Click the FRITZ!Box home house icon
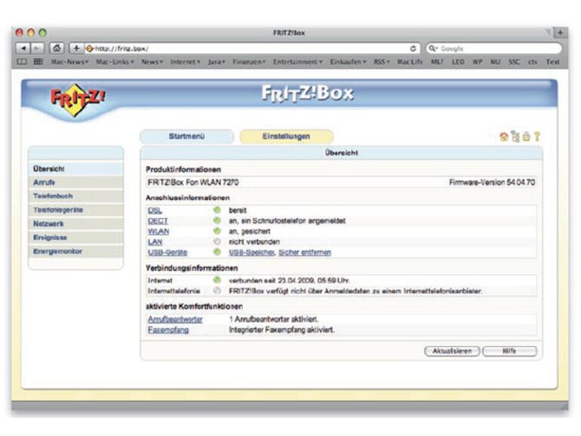Screen dimensions: 581x436 click(x=503, y=137)
